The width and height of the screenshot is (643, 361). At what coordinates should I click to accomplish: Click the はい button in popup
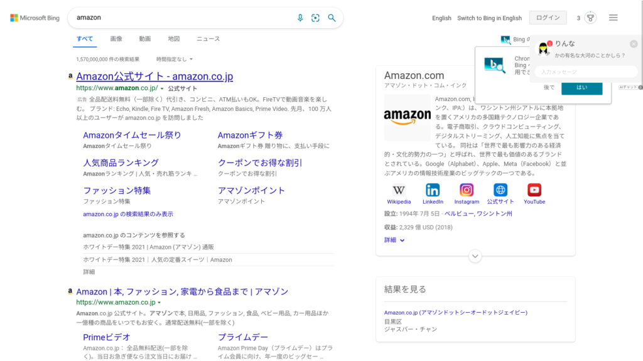click(581, 87)
